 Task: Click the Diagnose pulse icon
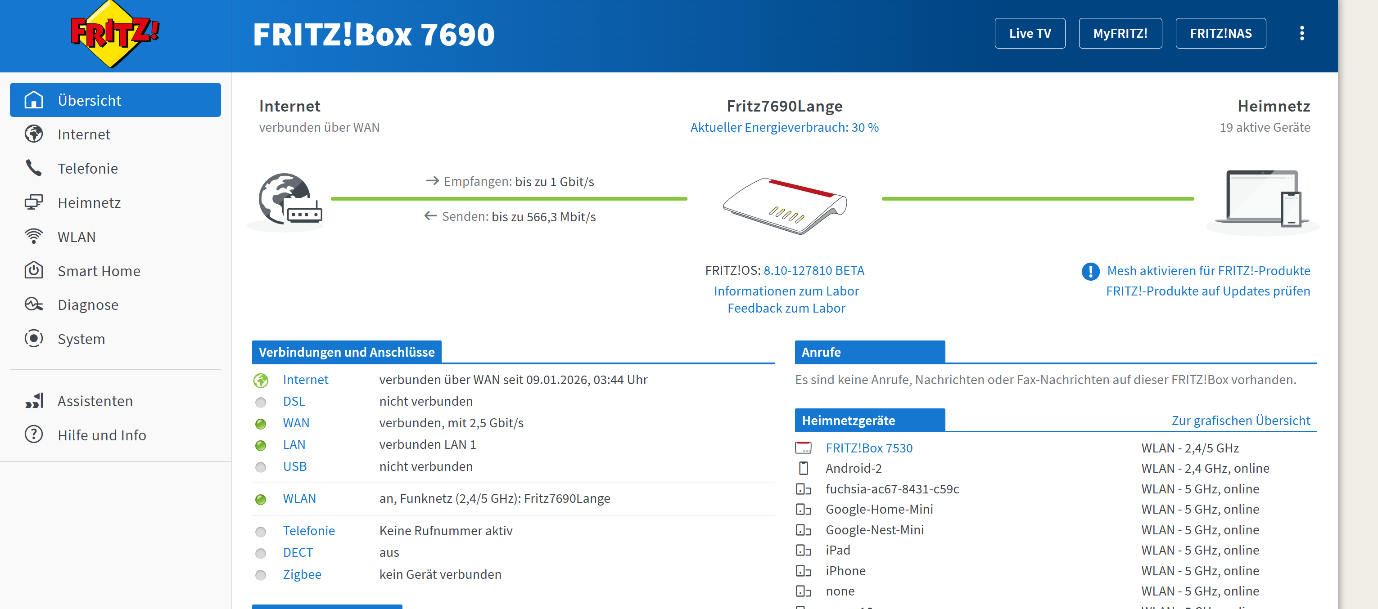pyautogui.click(x=34, y=305)
